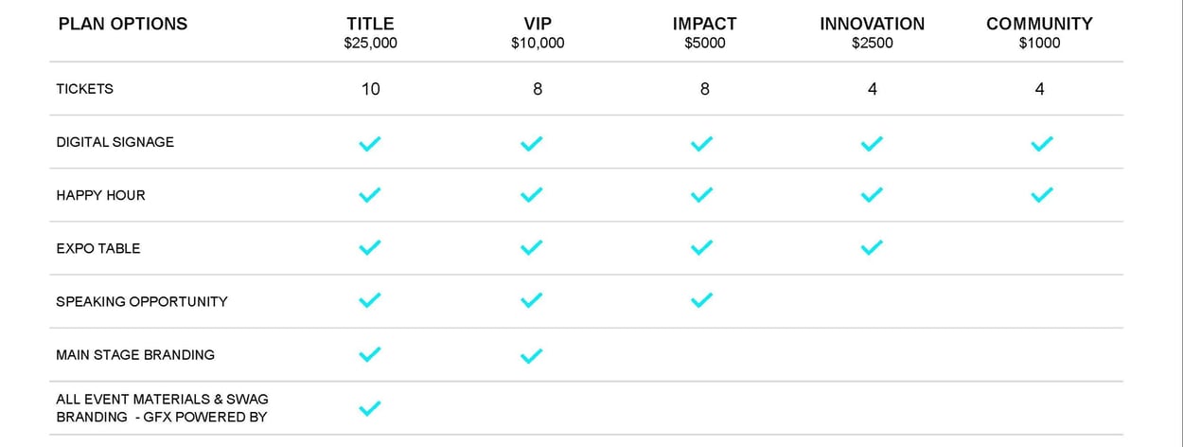Select the INNOVATION $2500 plan header
This screenshot has height=447, width=1183.
coord(872,32)
